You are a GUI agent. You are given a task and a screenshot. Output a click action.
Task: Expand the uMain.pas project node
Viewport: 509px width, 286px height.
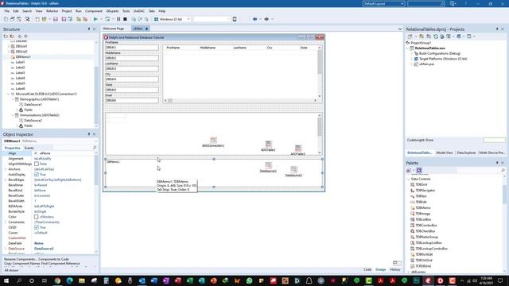pyautogui.click(x=412, y=64)
